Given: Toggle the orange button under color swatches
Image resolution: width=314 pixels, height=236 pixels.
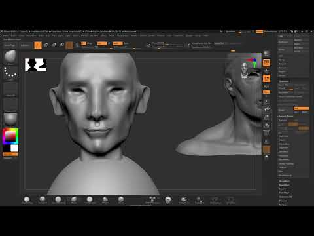Looking at the screenshot, I should pos(10,154).
